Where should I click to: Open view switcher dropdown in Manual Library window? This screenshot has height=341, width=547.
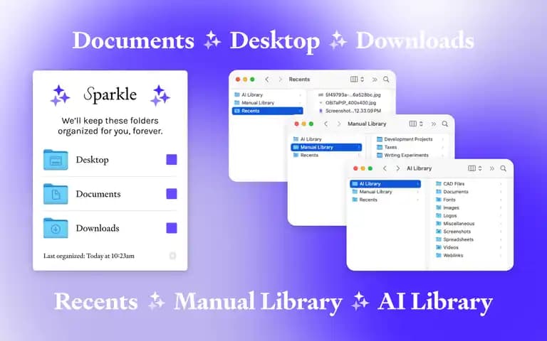pyautogui.click(x=416, y=124)
